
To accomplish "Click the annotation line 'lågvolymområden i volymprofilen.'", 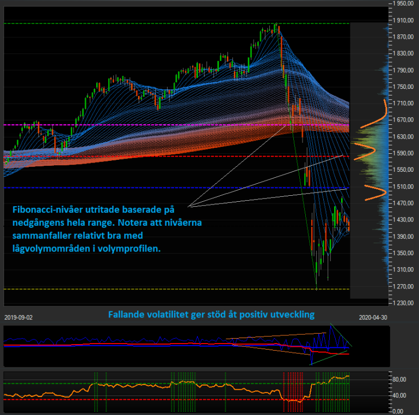I will click(87, 249).
